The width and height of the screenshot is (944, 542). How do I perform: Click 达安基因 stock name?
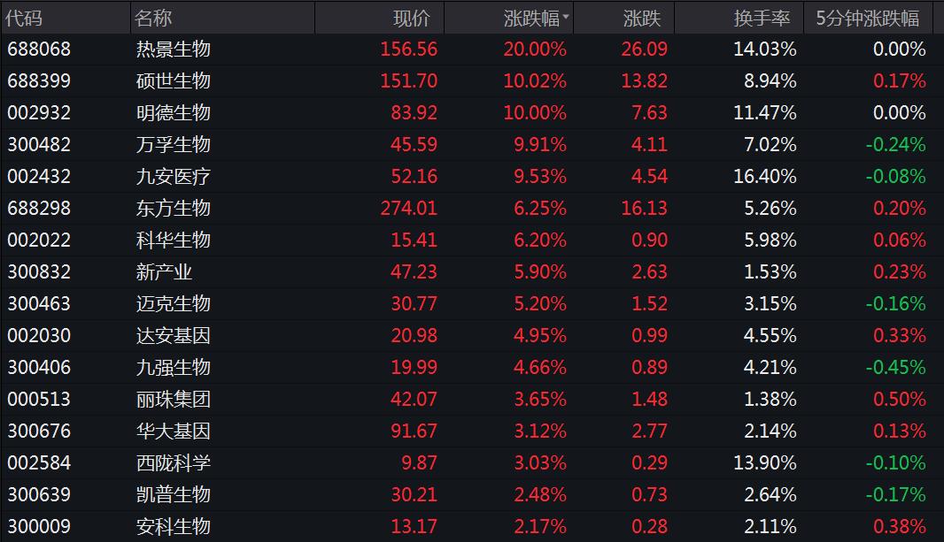pyautogui.click(x=174, y=336)
